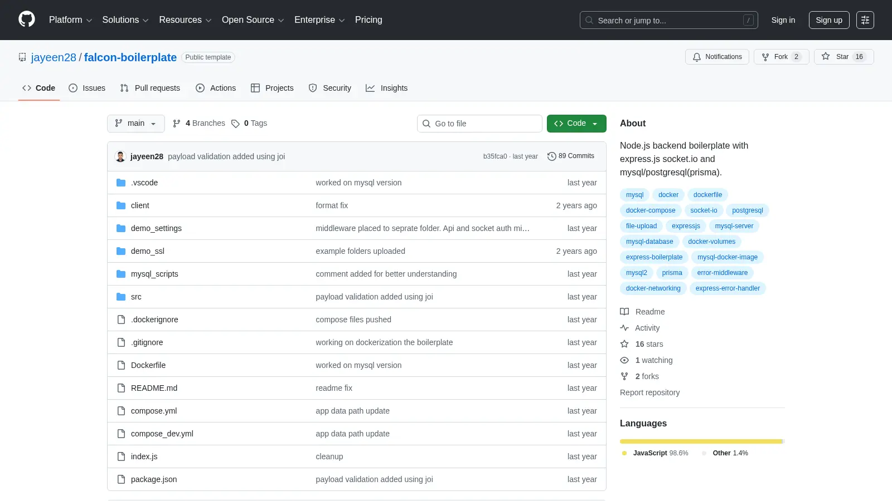Expand the Resources menu
Viewport: 892px width, 501px height.
point(185,20)
